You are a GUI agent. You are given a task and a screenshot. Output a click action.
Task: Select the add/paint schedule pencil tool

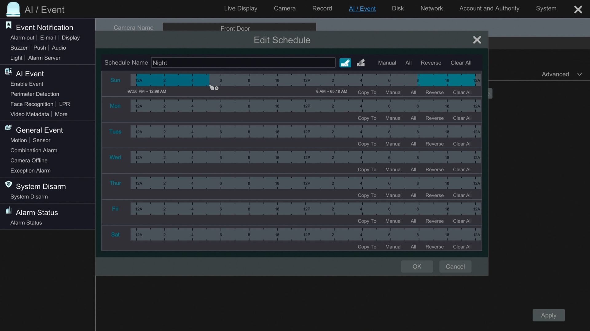click(x=345, y=63)
